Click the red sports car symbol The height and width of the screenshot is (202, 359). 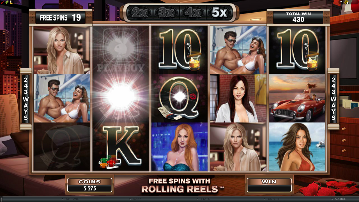click(297, 98)
